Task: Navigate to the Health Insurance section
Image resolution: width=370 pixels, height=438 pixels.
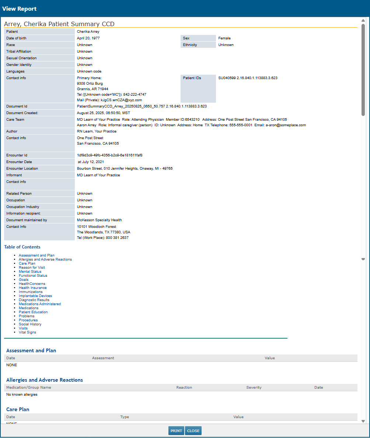Action: tap(32, 287)
